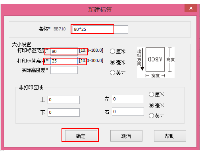Close the 新建标签 dialog
Screen dimensions: 200x155
(x=191, y=8)
